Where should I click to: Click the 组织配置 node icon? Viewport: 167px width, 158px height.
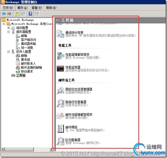13,28
